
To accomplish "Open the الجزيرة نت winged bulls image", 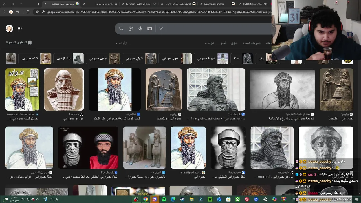I will point(144,147).
